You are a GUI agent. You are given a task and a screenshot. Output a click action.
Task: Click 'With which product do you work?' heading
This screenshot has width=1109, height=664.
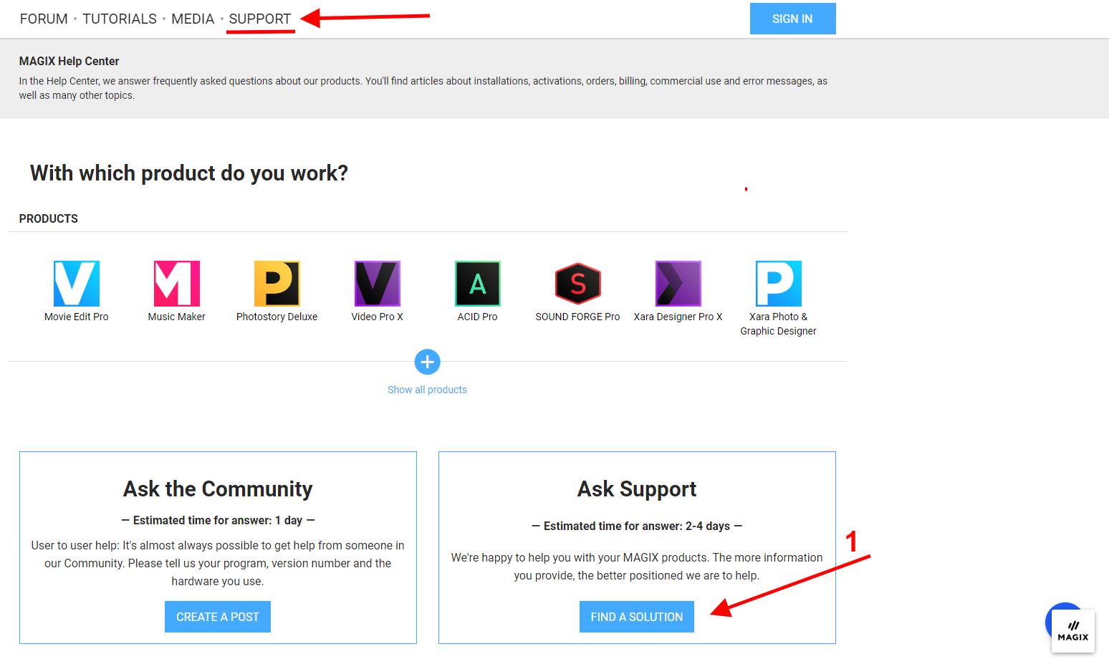pyautogui.click(x=189, y=173)
